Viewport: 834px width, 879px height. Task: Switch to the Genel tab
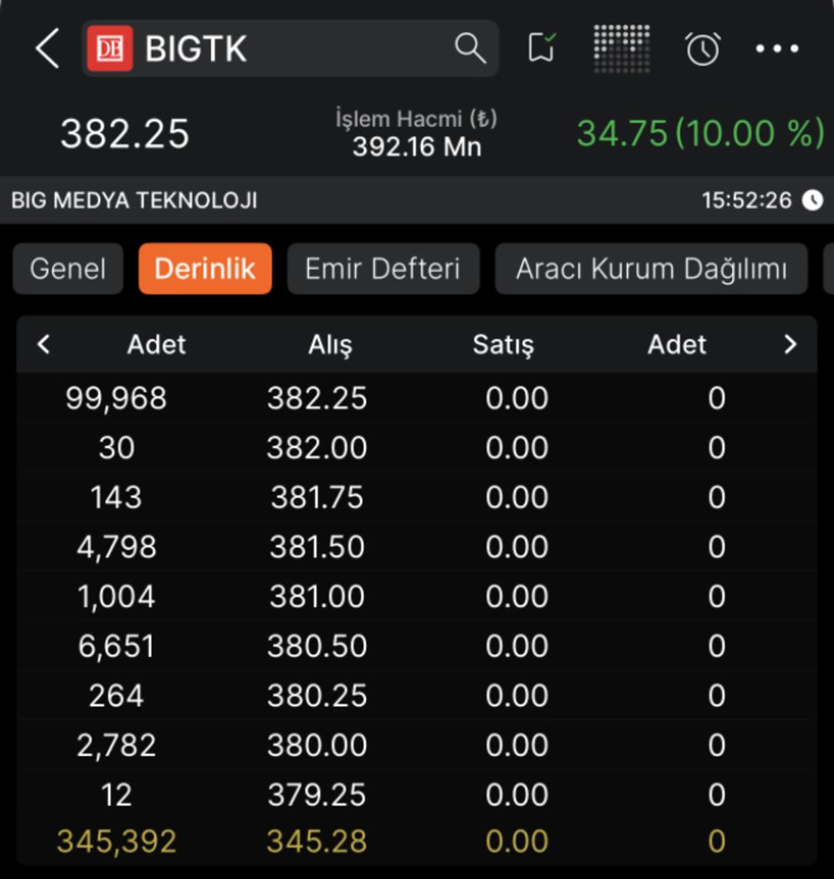pyautogui.click(x=68, y=269)
